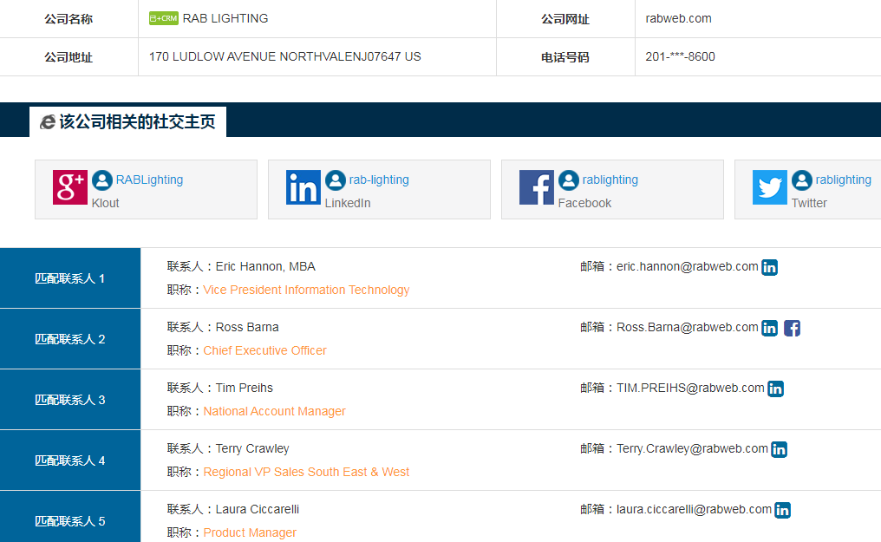Open Ross Barna's Facebook icon

point(792,328)
